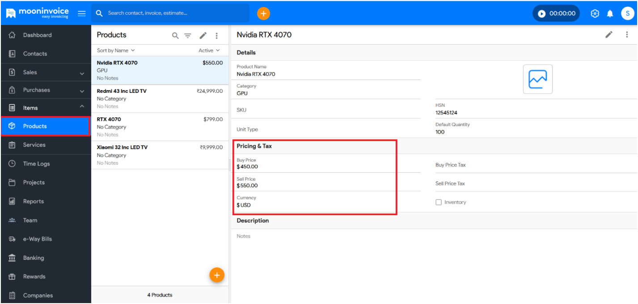Open Companies in the sidebar
638x304 pixels.
click(46, 296)
